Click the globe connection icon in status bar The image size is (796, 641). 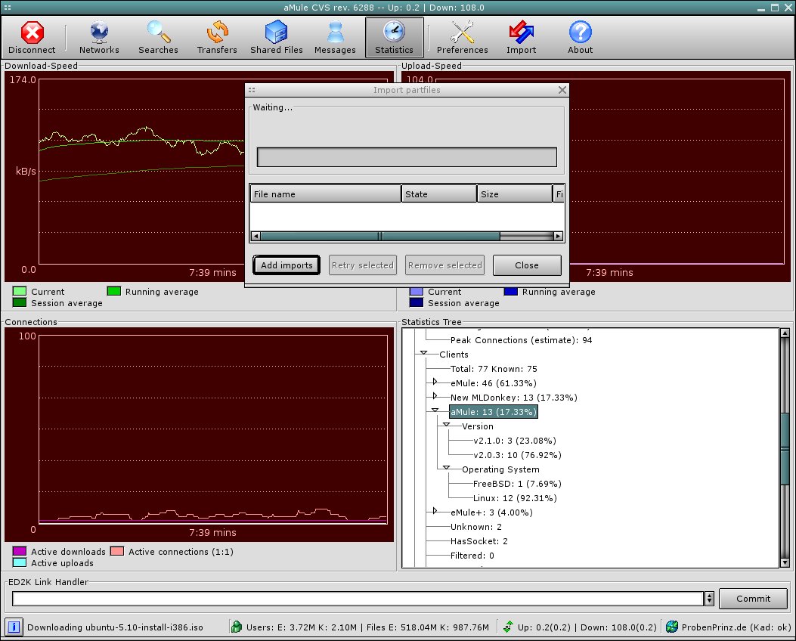point(671,627)
